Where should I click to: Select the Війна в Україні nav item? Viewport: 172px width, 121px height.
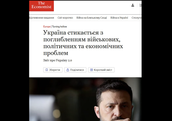coord(119,18)
